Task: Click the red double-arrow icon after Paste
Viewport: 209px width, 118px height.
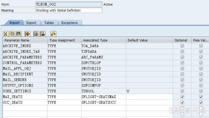Action: coord(27,34)
